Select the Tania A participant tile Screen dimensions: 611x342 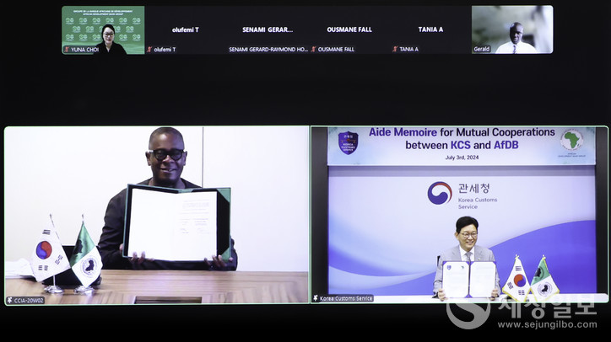pos(430,29)
